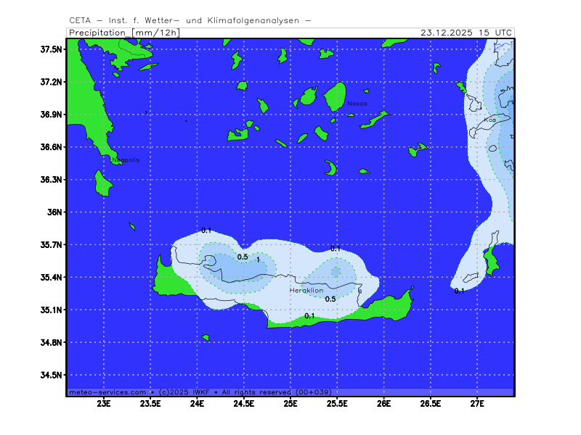The height and width of the screenshot is (435, 581).
Task: Click the mm/12h unit box
Action: (x=155, y=33)
